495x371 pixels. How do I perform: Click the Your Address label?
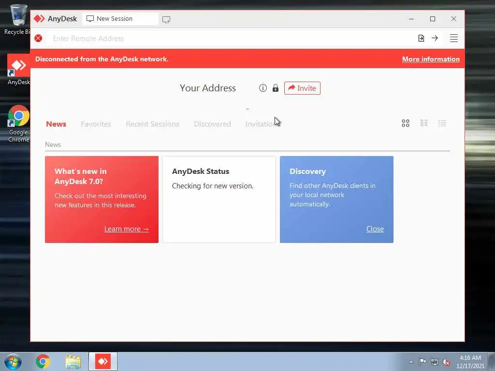coord(208,88)
